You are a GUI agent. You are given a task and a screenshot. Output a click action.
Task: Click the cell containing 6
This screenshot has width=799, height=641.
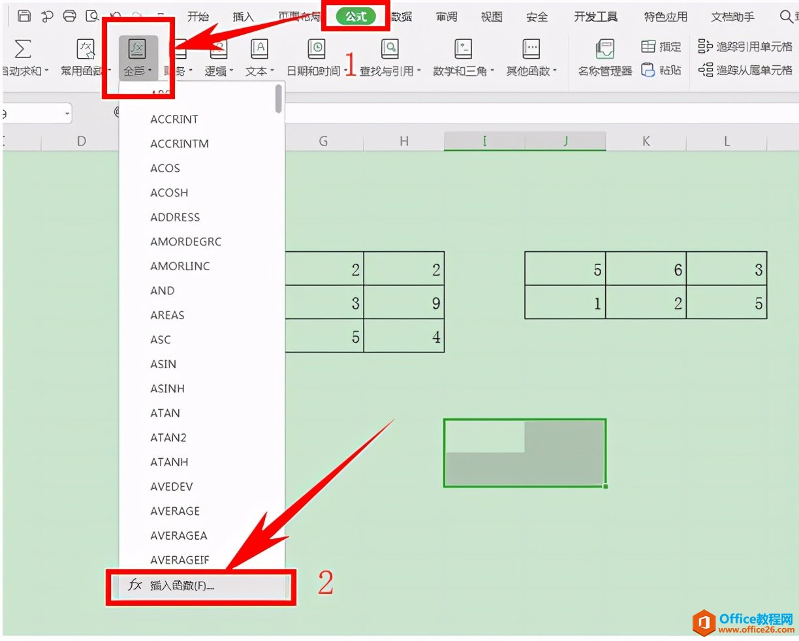click(x=646, y=268)
